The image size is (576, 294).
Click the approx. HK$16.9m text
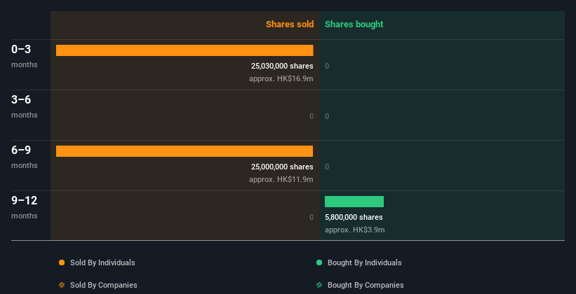pos(281,78)
